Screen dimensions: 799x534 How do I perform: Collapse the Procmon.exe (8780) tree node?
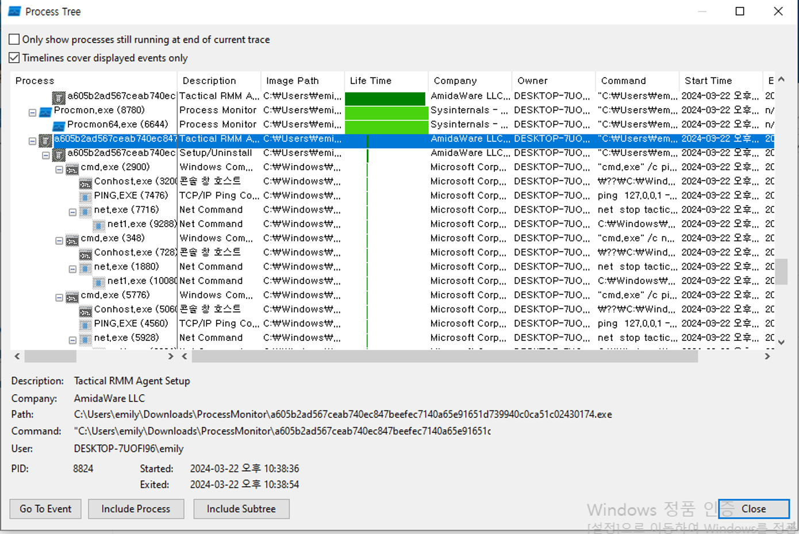click(x=33, y=113)
